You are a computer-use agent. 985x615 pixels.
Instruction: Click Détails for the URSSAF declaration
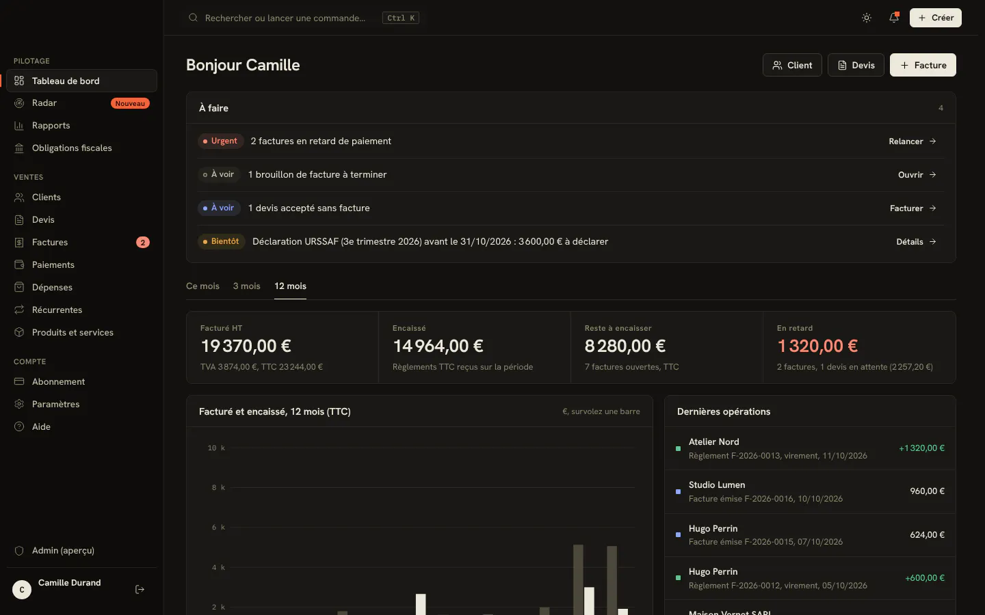(917, 242)
